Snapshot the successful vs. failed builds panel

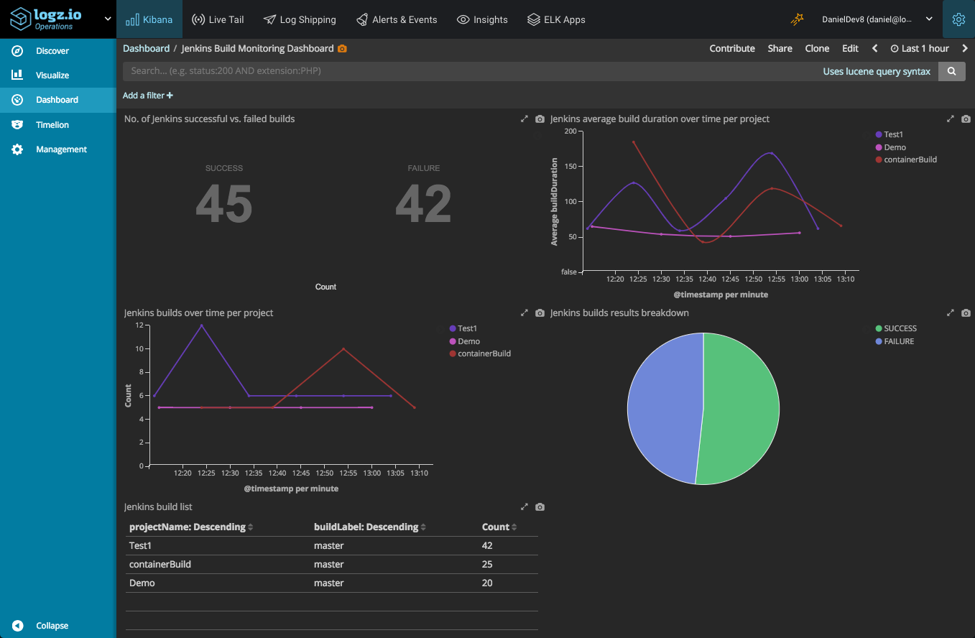pyautogui.click(x=540, y=119)
